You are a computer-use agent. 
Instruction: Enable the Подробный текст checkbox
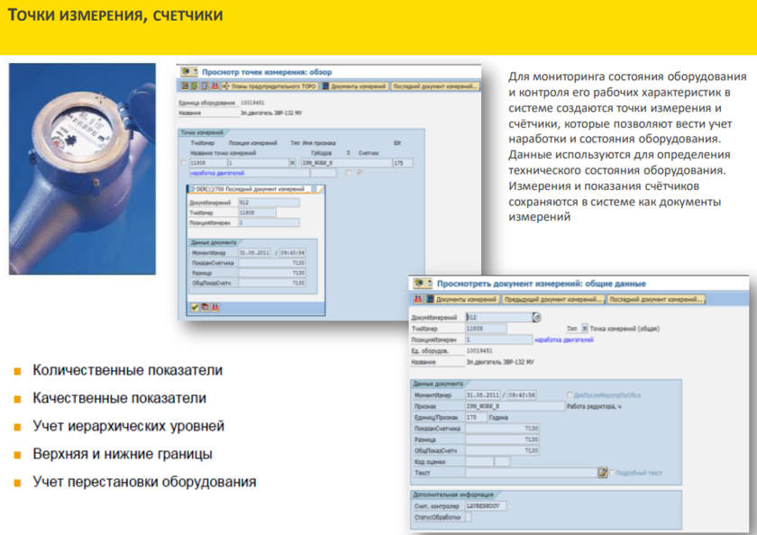614,472
